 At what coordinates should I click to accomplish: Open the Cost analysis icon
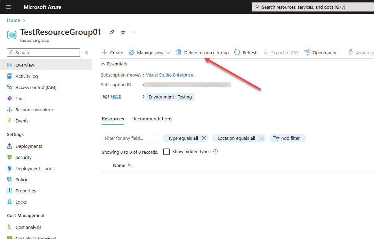click(x=9, y=227)
